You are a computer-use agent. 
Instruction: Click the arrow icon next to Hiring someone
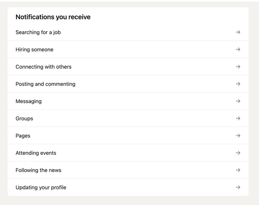(x=238, y=49)
